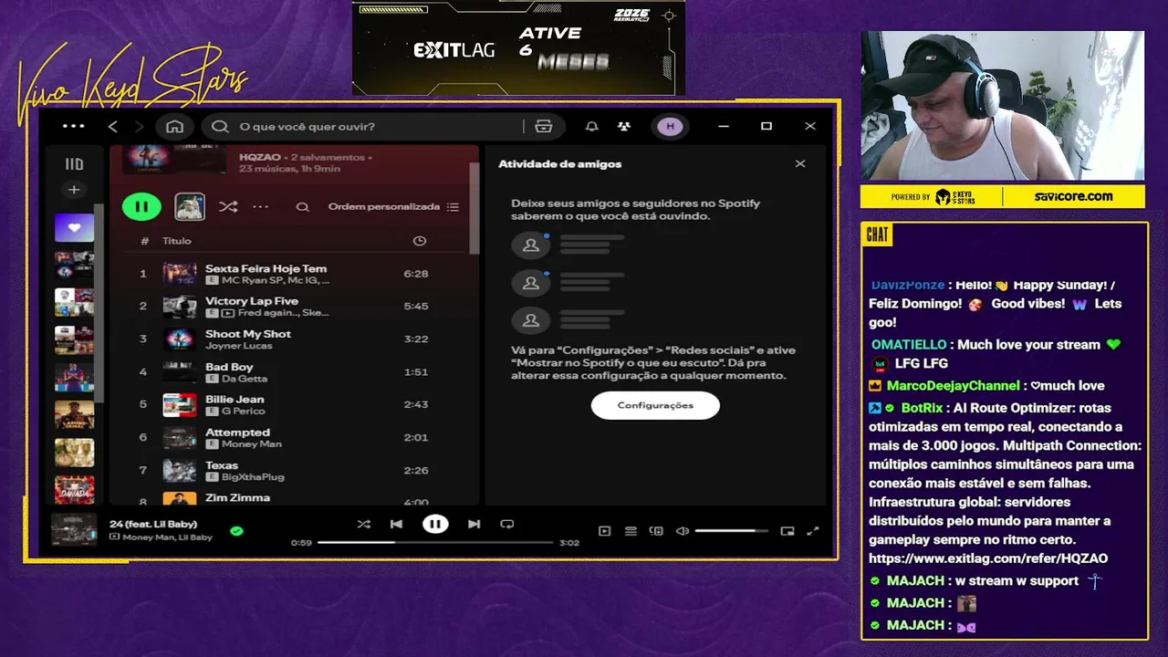Screen dimensions: 1168x657
Task: Close the 'Atividade de amigos' panel
Action: coord(800,163)
